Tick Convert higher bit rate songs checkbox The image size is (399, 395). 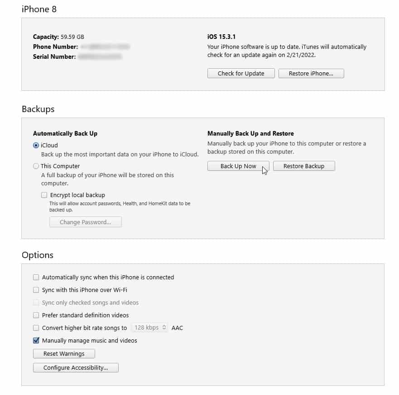tap(36, 328)
